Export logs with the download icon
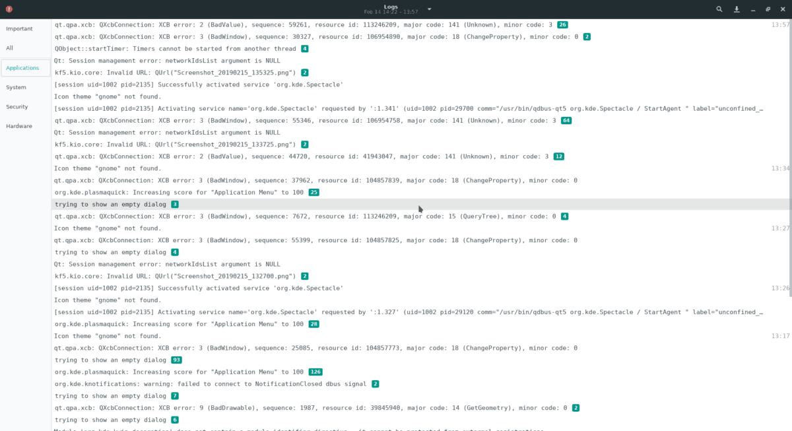 tap(737, 9)
